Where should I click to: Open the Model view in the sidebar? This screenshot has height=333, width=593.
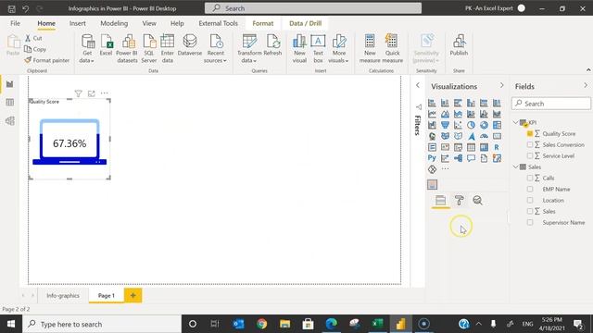[10, 121]
